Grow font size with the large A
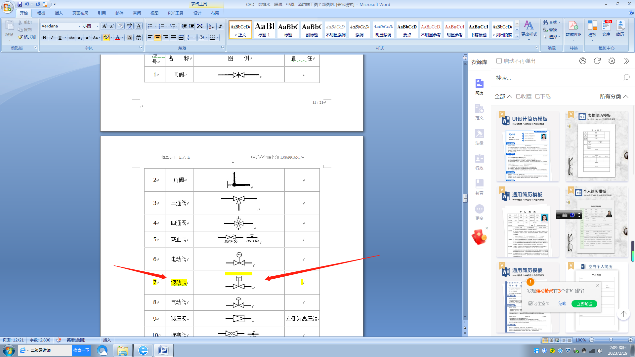Image resolution: width=635 pixels, height=357 pixels. 105,26
